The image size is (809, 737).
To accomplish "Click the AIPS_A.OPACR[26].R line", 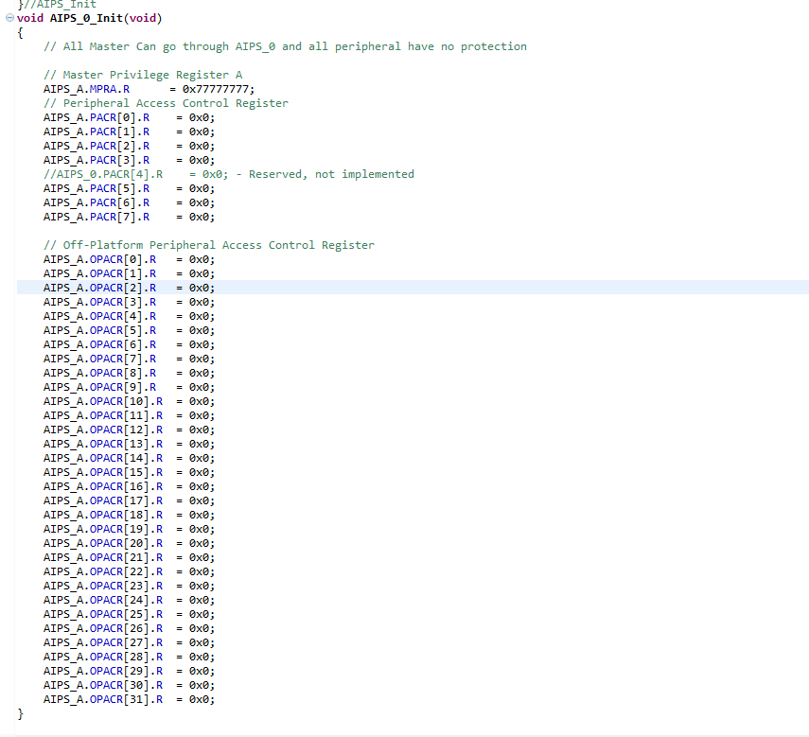I will [x=129, y=628].
